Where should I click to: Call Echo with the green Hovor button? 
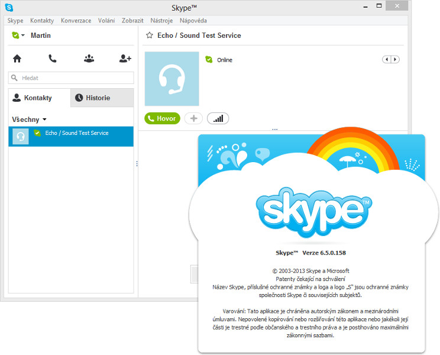[x=162, y=118]
